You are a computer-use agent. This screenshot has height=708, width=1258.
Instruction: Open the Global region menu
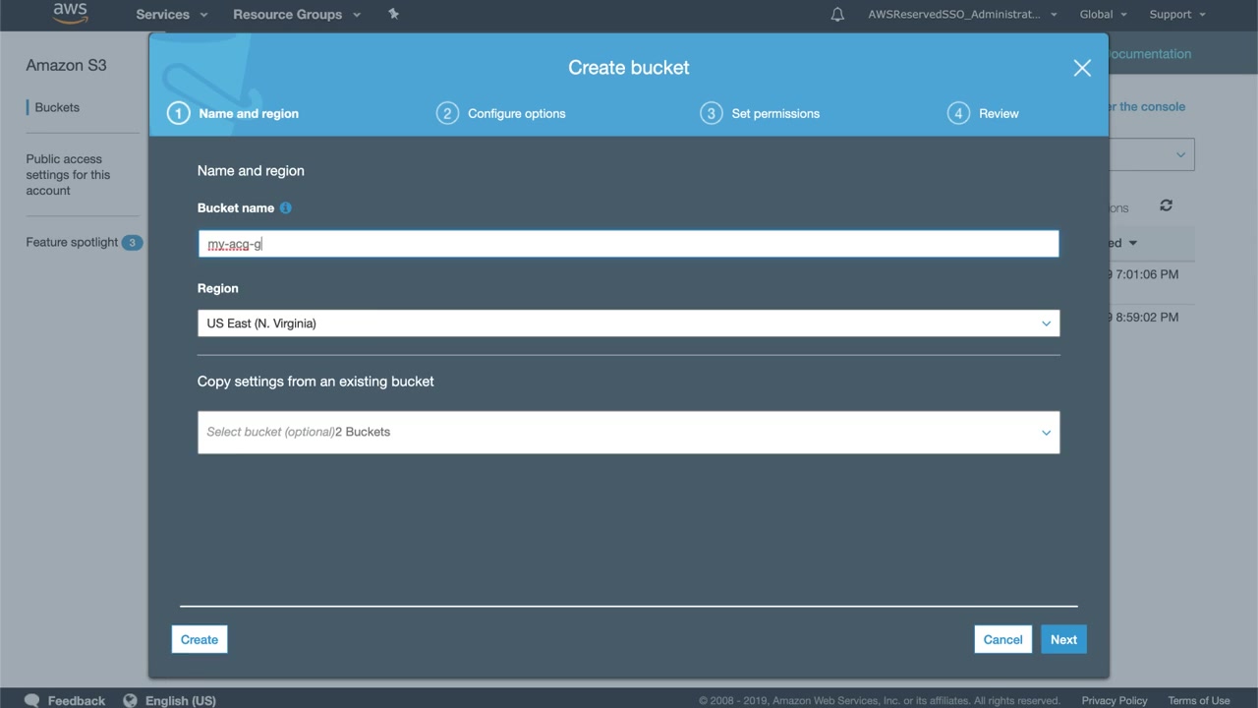coord(1103,15)
